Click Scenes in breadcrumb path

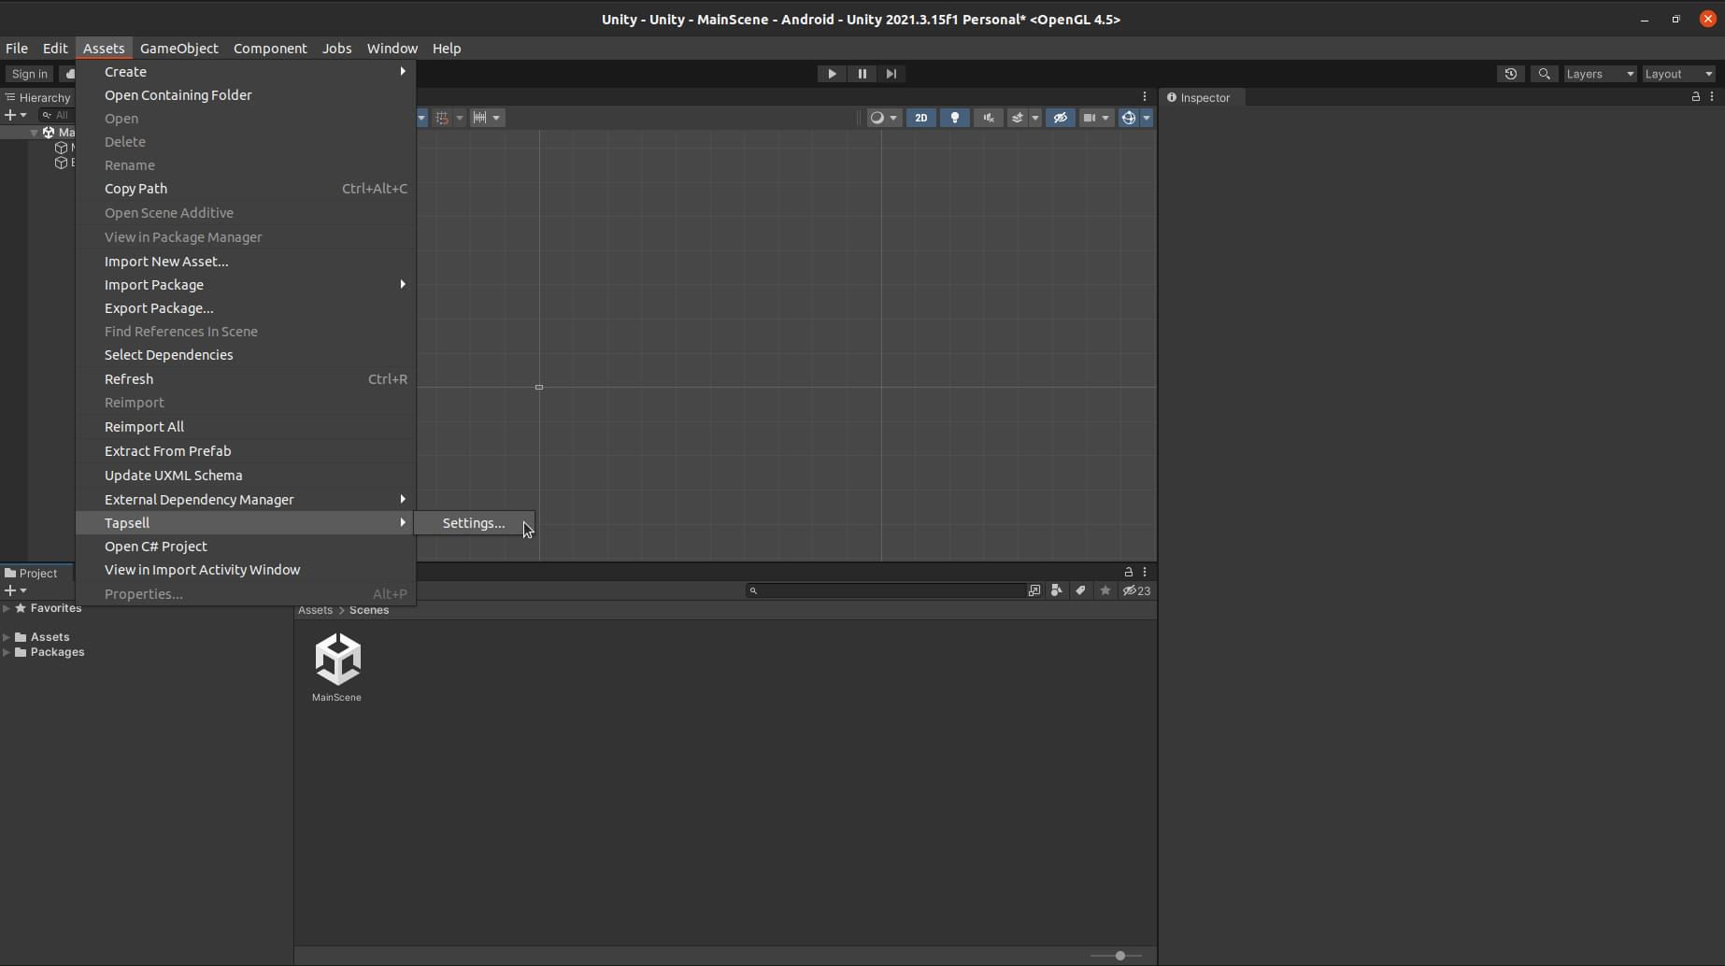369,610
